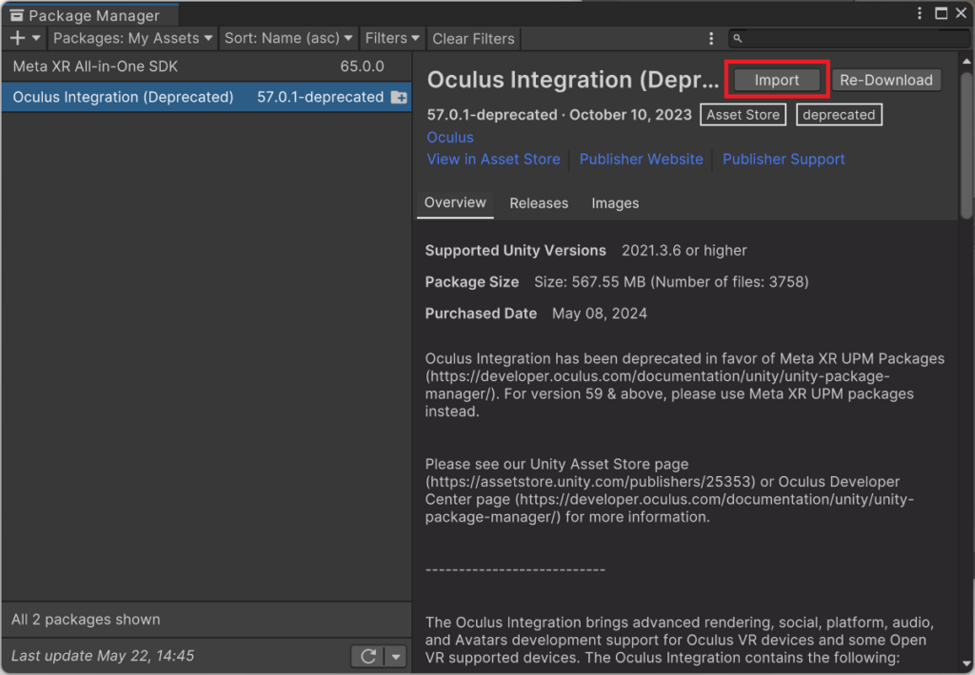Image resolution: width=975 pixels, height=675 pixels.
Task: Open the Packages: My Assets dropdown
Action: 133,39
